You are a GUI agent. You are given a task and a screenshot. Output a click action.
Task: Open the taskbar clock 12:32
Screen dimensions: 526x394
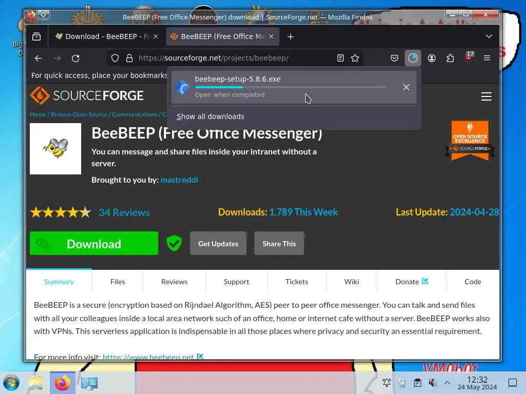point(477,383)
